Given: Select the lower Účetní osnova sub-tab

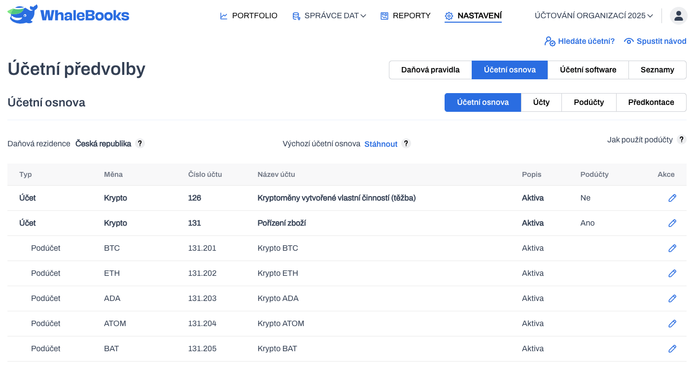Looking at the screenshot, I should 483,102.
